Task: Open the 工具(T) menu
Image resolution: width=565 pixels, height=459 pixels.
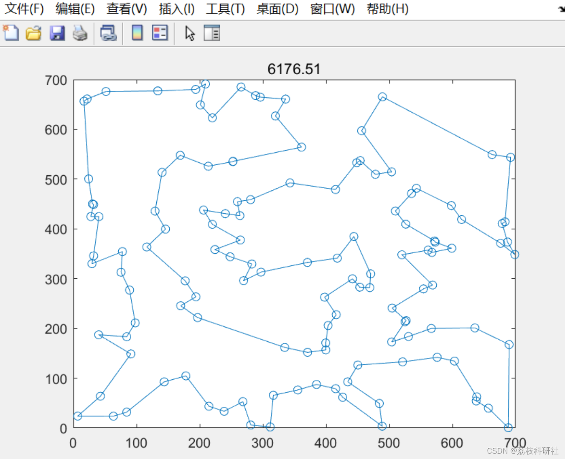Action: point(225,9)
